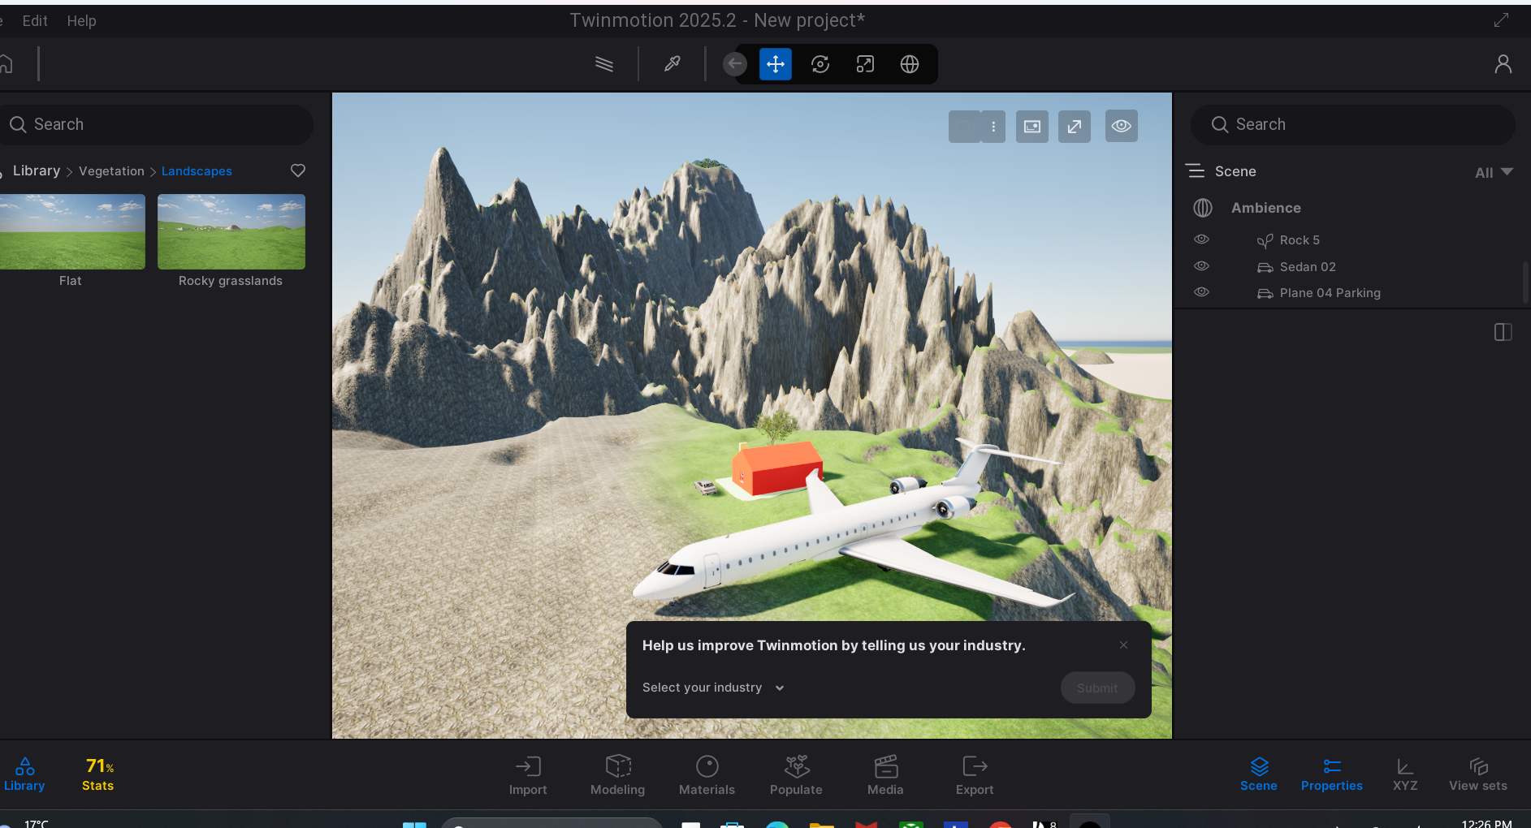Open the Populate tab
1531x828 pixels.
click(x=796, y=775)
